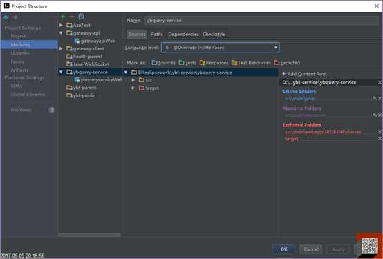Open Artifacts settings section
The width and height of the screenshot is (383, 259).
[x=19, y=70]
